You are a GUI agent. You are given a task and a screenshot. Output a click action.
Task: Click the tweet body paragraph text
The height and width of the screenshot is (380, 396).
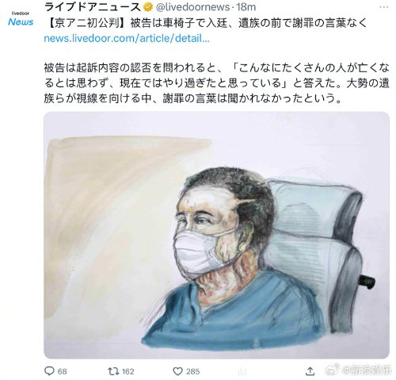pyautogui.click(x=216, y=83)
